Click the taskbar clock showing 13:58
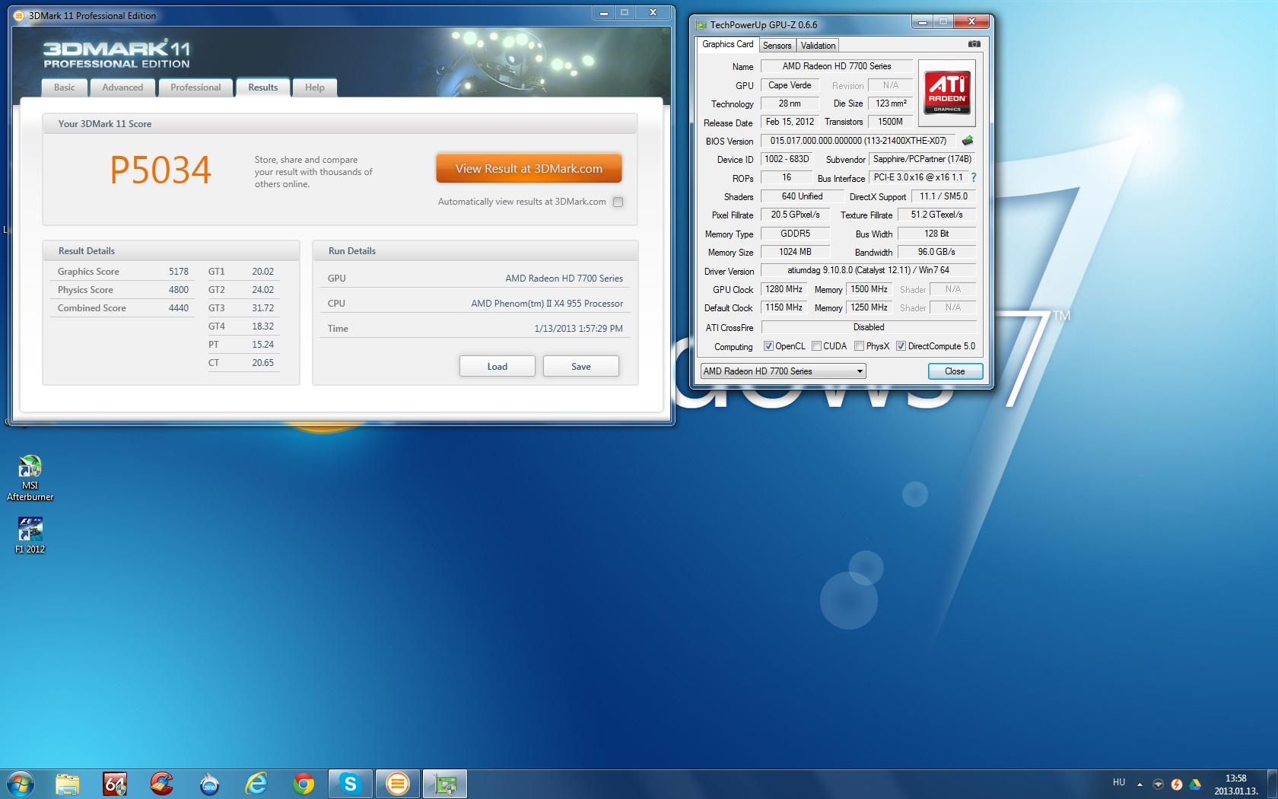The width and height of the screenshot is (1278, 799). (x=1236, y=785)
